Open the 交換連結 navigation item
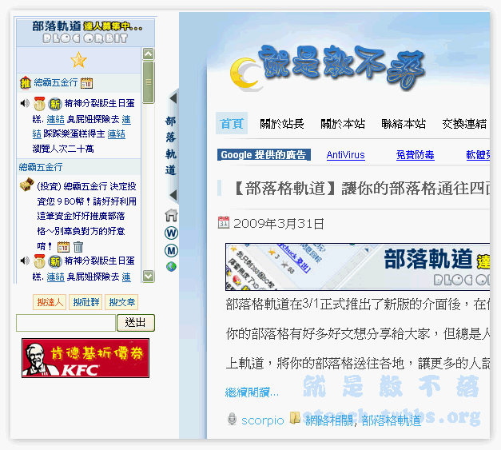This screenshot has height=450, width=501. click(464, 123)
